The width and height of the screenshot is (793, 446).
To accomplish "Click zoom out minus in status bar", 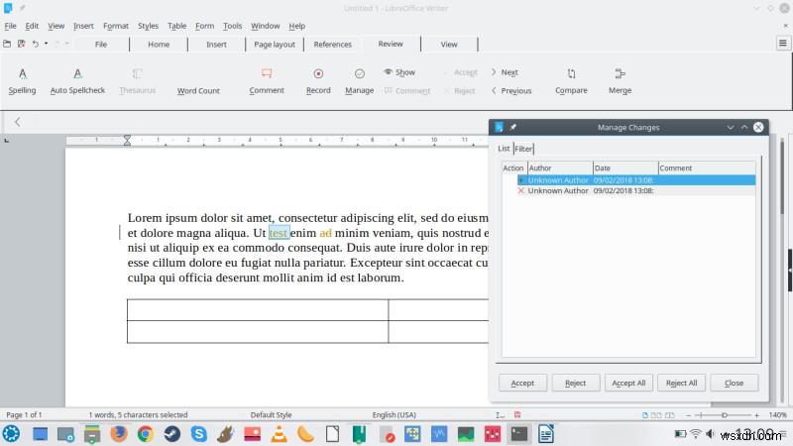I will pos(688,415).
